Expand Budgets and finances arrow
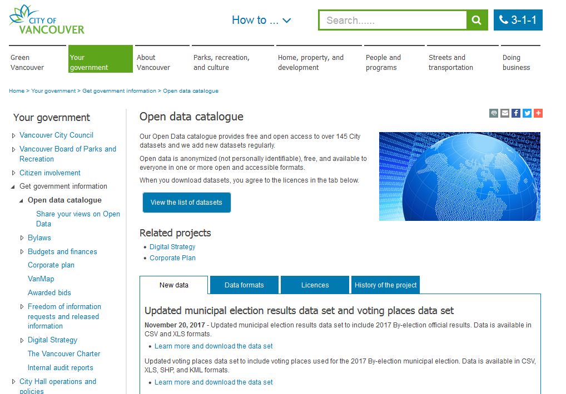The width and height of the screenshot is (566, 394). (22, 252)
